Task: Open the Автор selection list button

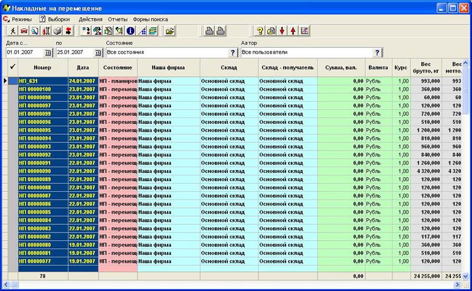Action: 378,53
